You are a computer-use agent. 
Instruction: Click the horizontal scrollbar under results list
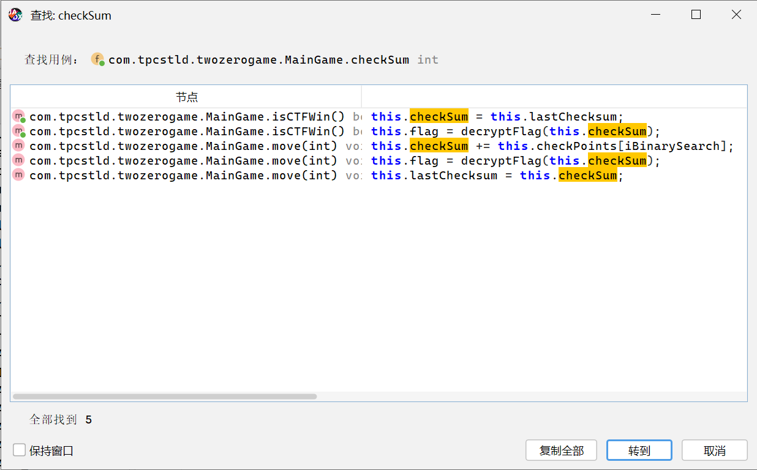[x=165, y=397]
